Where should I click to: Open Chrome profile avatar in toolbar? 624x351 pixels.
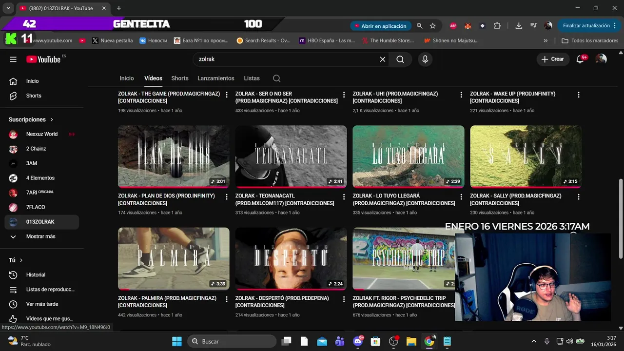click(x=548, y=26)
